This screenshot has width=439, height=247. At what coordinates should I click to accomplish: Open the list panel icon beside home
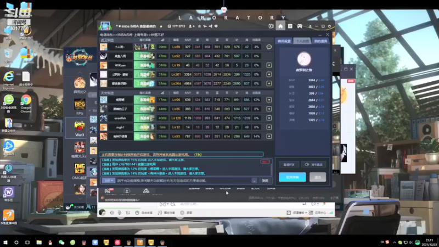click(290, 26)
